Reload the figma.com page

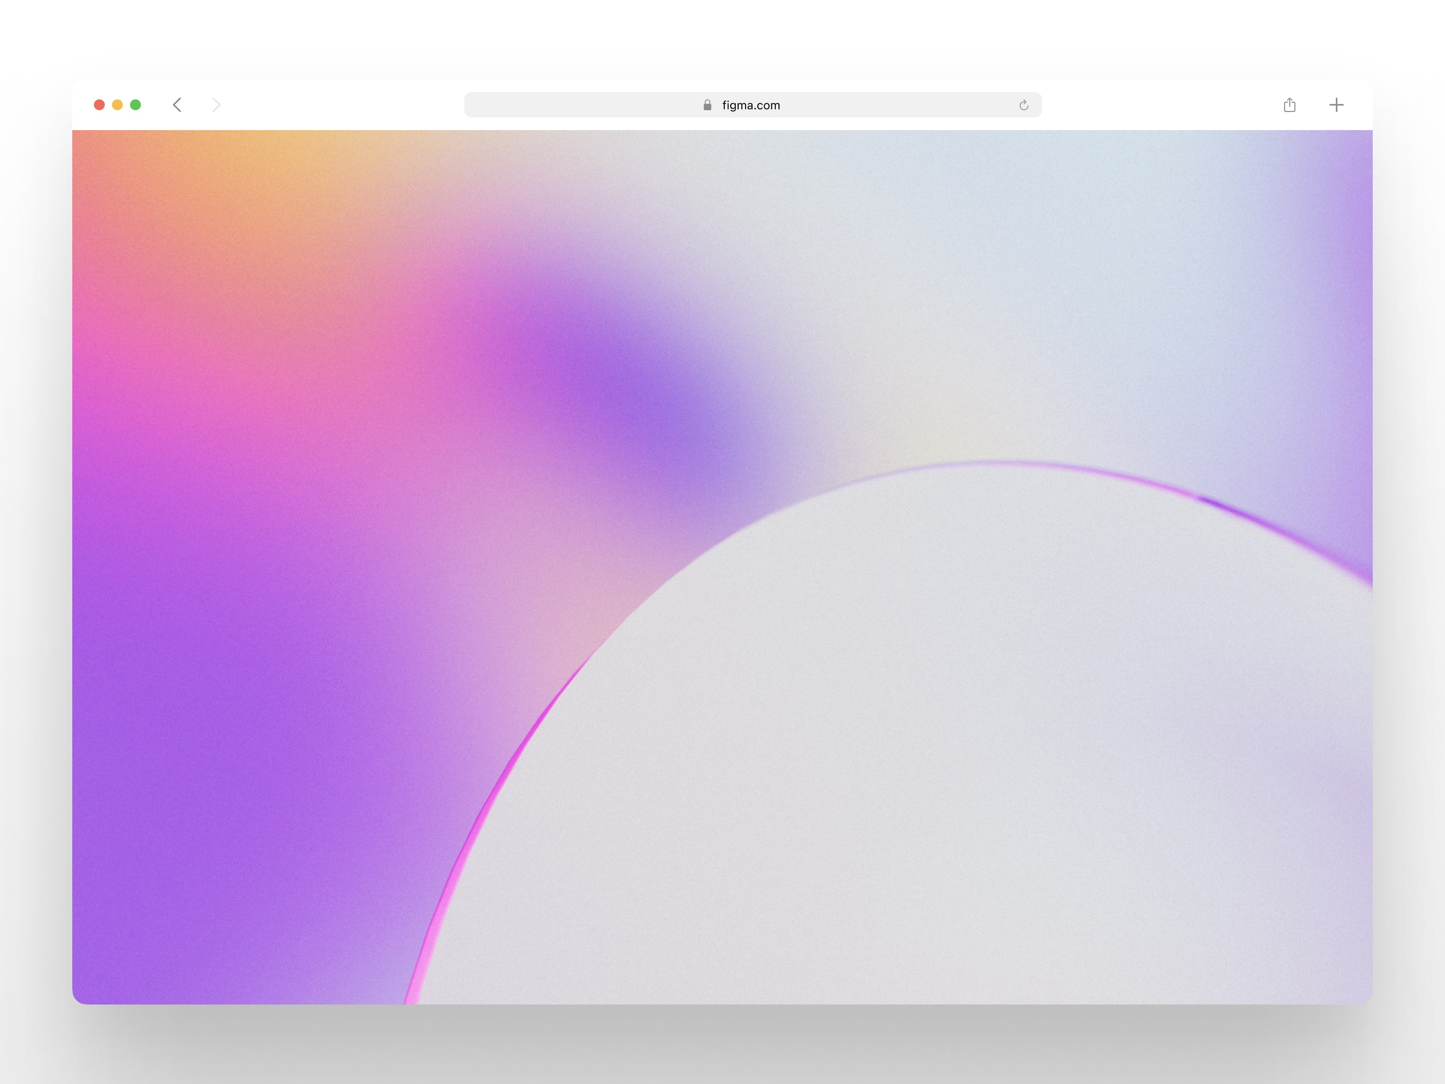tap(1024, 105)
